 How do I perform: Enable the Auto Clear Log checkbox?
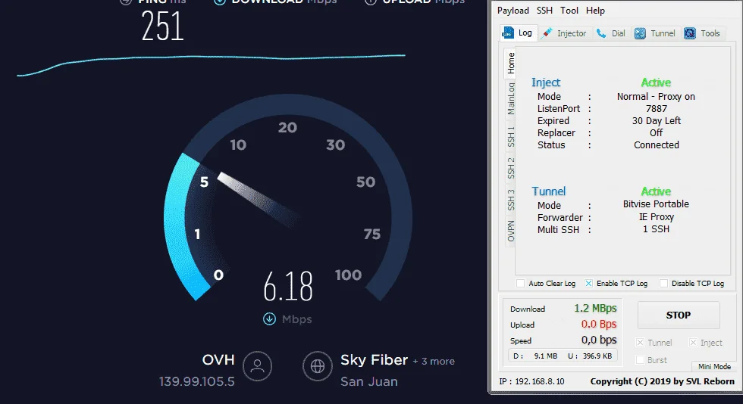pos(521,284)
